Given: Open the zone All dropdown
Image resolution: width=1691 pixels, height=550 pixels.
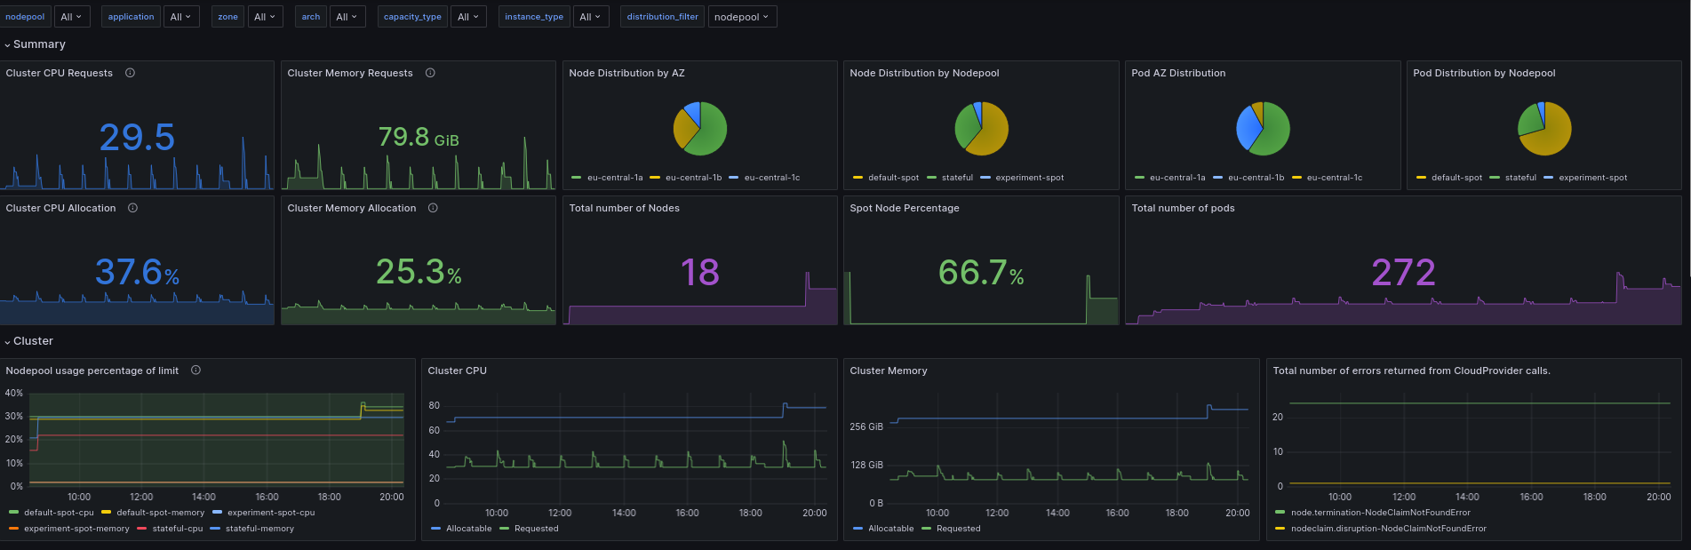Looking at the screenshot, I should (265, 17).
